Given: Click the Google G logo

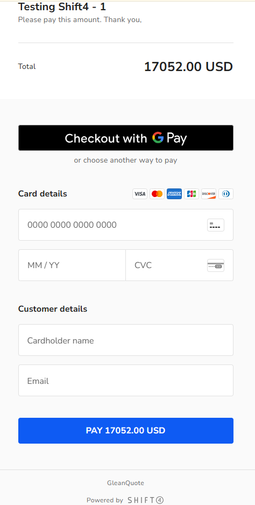Looking at the screenshot, I should click(x=158, y=137).
